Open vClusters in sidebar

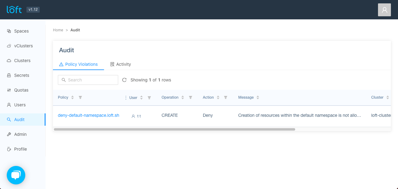click(23, 46)
